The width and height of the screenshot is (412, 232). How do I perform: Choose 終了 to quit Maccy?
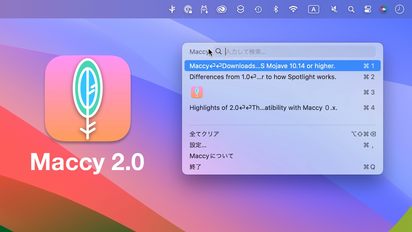[x=283, y=167]
